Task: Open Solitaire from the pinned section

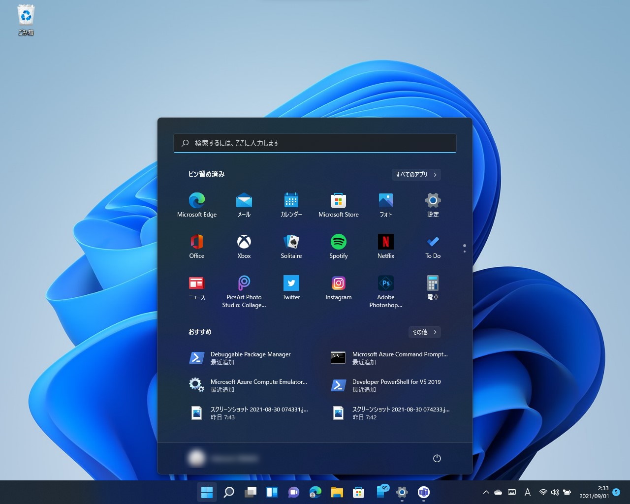Action: point(291,246)
